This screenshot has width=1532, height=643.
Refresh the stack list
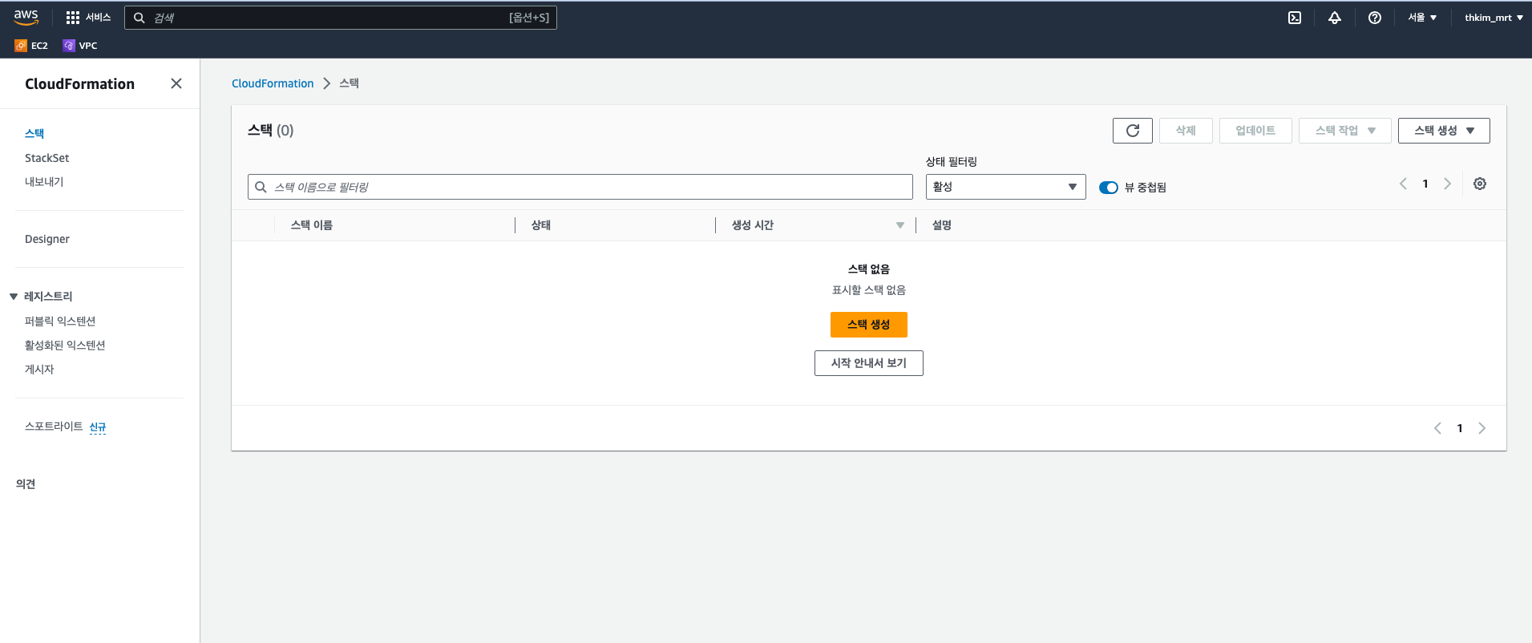point(1133,131)
